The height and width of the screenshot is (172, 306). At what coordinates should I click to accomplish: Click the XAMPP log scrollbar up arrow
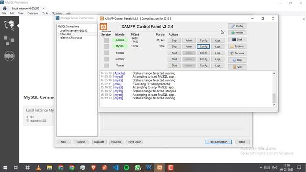(274, 73)
